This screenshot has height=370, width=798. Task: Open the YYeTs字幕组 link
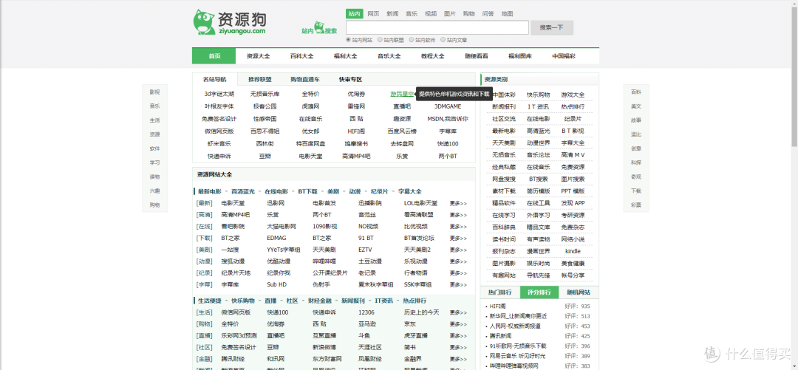tap(284, 250)
